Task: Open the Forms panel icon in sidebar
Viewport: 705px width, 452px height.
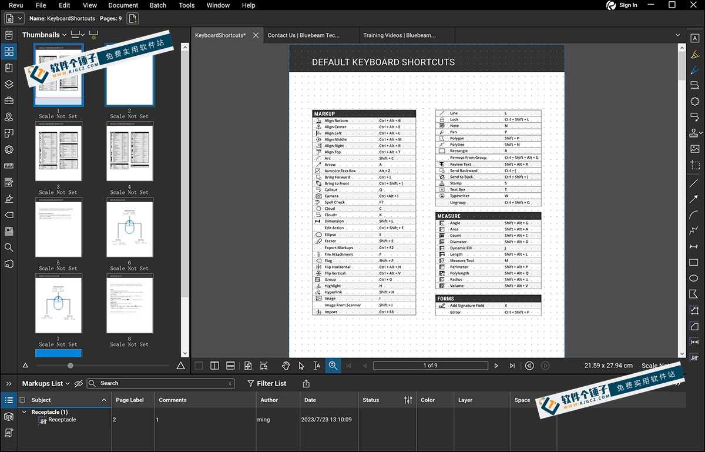Action: (x=9, y=183)
